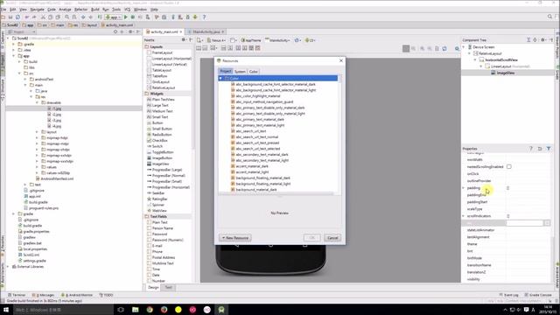Click the Properties panel help question icon
This screenshot has width=560, height=315.
[x=531, y=149]
